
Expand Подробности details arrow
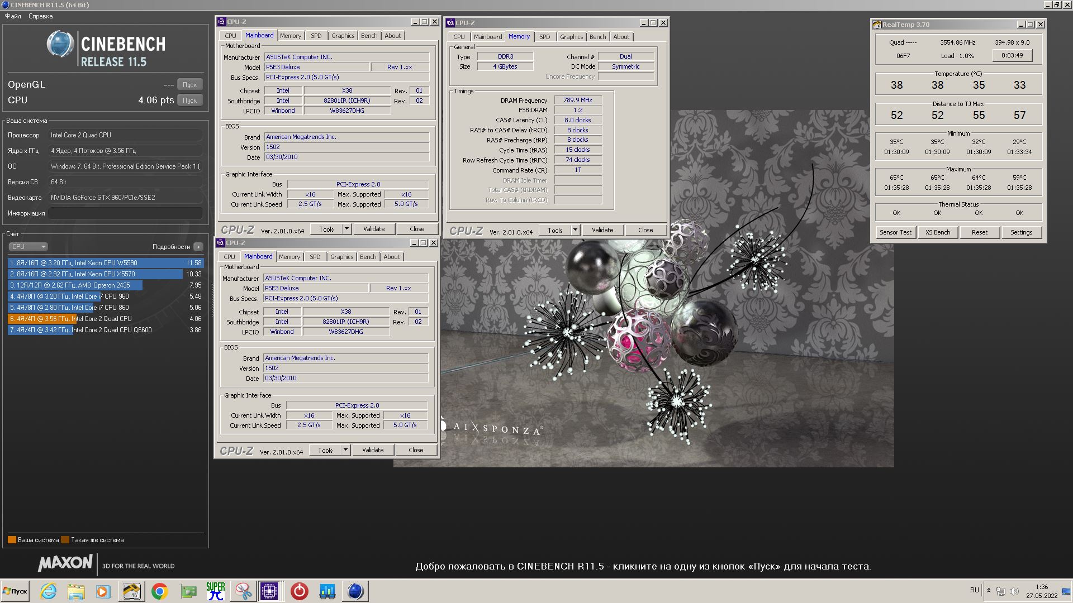click(x=198, y=247)
